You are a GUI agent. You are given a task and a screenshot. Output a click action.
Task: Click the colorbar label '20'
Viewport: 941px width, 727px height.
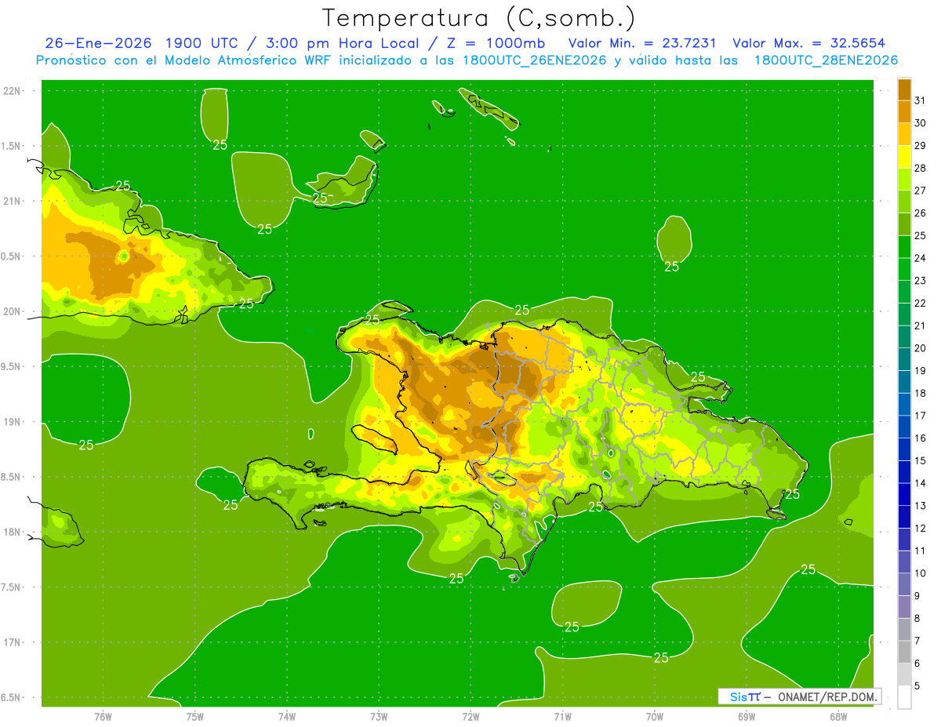tap(921, 348)
